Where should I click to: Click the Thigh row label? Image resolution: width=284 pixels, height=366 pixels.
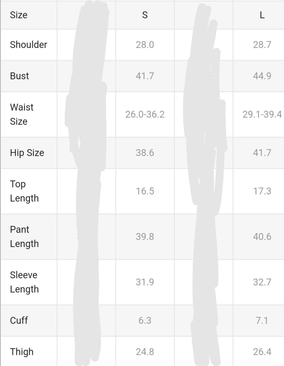click(22, 352)
